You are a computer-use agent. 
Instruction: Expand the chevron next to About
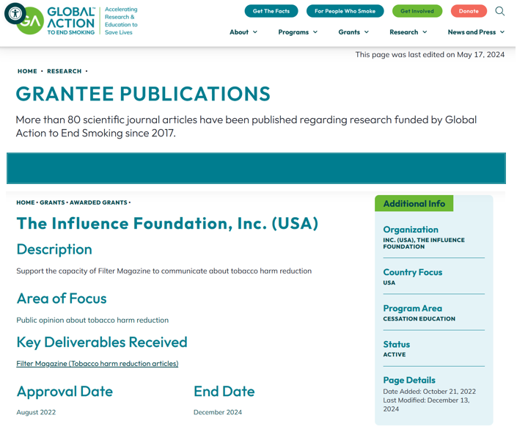(x=255, y=32)
